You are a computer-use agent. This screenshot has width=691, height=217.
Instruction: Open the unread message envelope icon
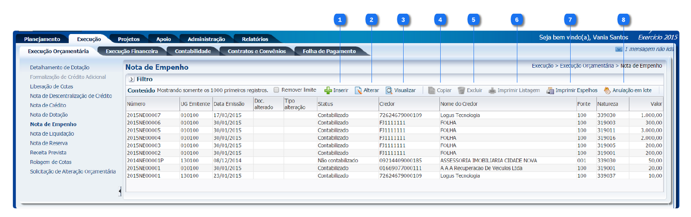(618, 49)
